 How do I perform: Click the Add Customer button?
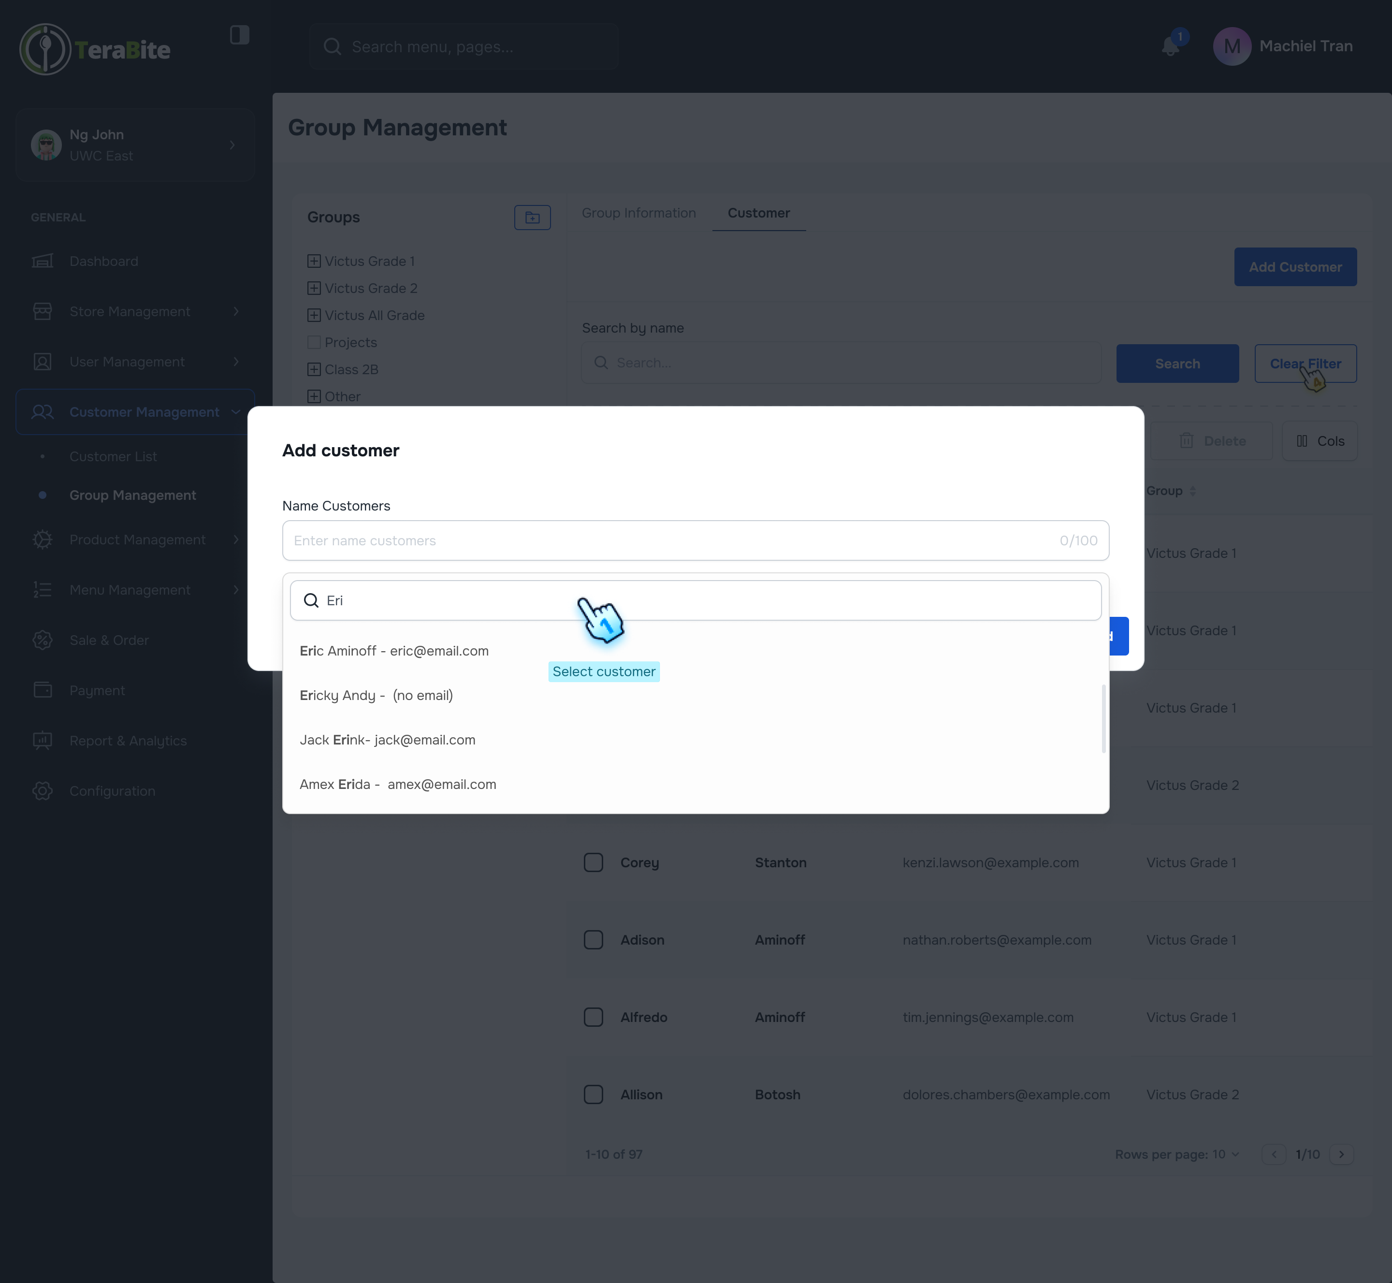point(1295,266)
